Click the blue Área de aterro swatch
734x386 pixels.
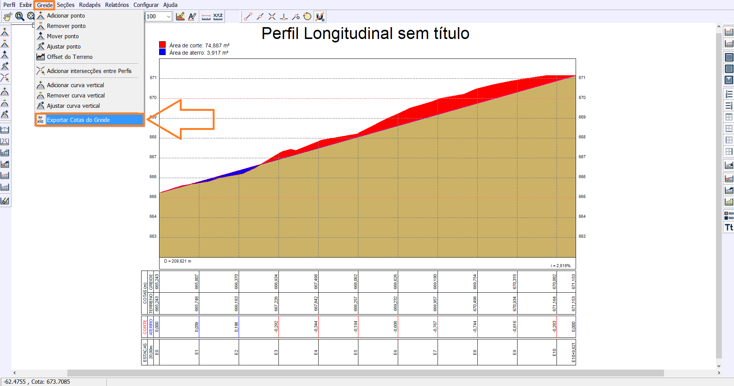pos(163,52)
